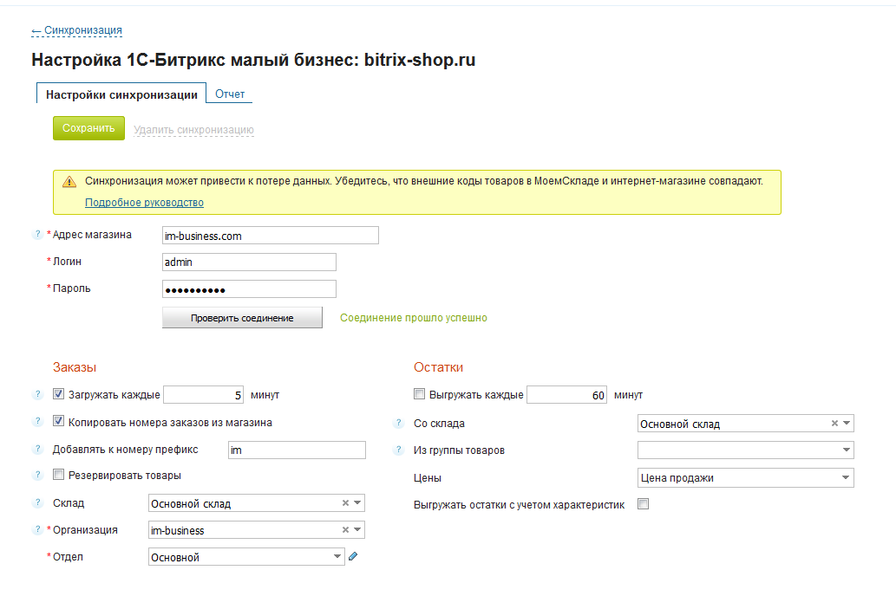The image size is (896, 596).
Task: Click help icon beside Адрес магазина
Action: 37,234
